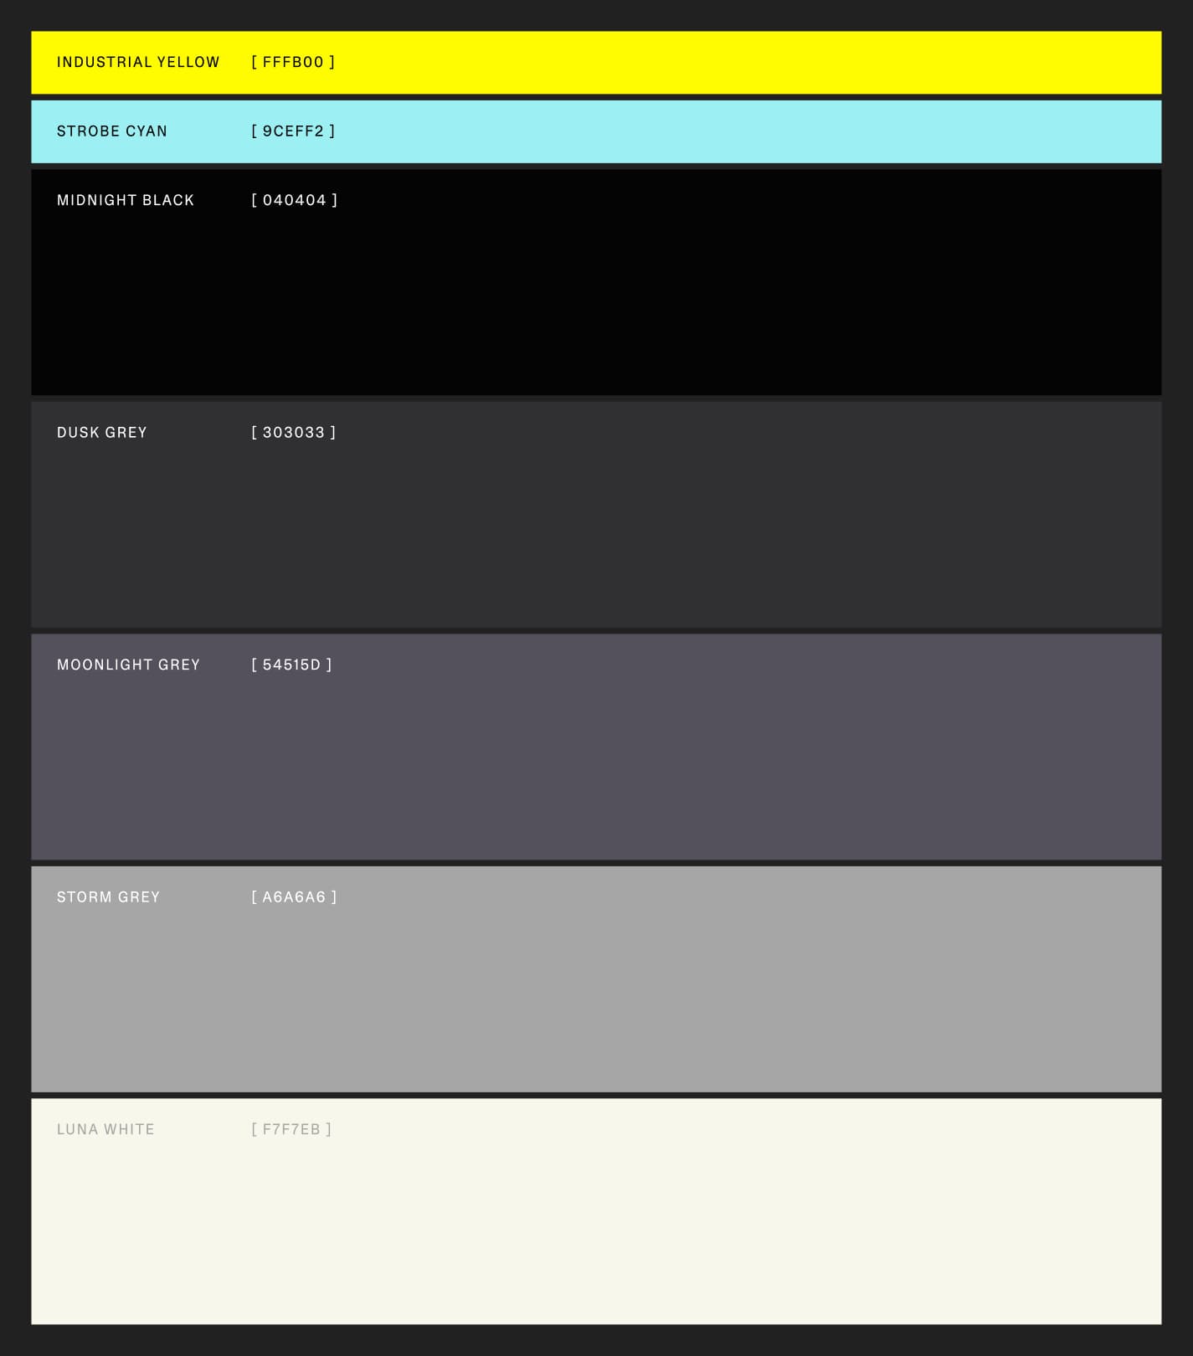Click the "STROBE CYAN" name label
This screenshot has height=1356, width=1193.
click(x=112, y=131)
